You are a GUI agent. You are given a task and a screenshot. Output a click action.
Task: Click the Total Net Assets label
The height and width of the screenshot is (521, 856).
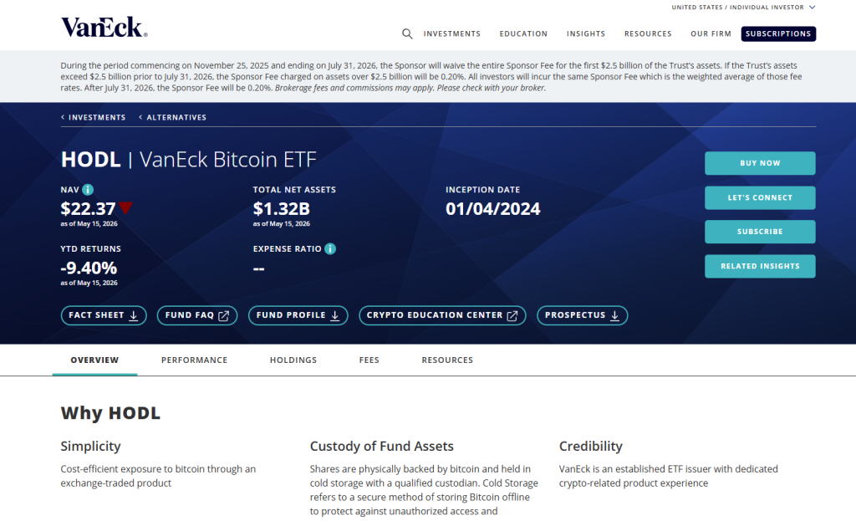click(294, 190)
